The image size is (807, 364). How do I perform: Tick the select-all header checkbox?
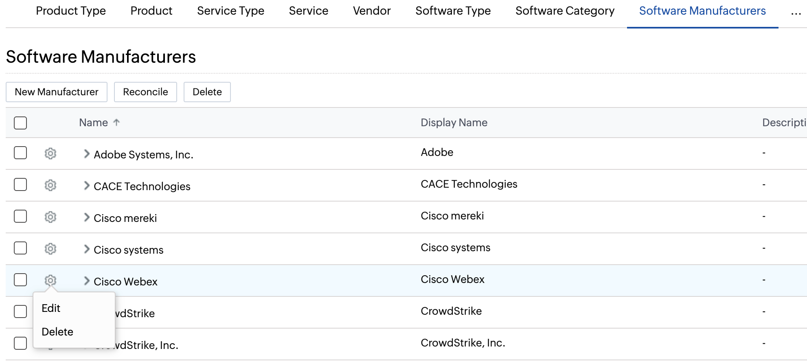coord(20,123)
